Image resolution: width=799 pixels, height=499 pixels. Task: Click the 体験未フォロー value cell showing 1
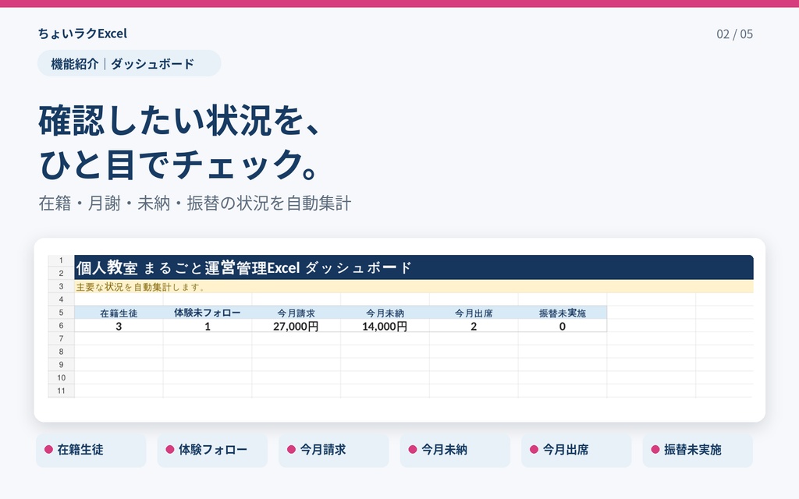208,326
